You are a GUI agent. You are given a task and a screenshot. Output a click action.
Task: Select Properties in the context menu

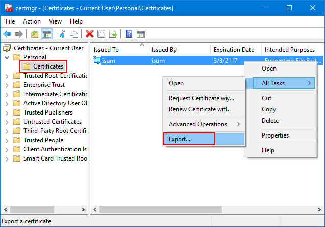pyautogui.click(x=275, y=135)
